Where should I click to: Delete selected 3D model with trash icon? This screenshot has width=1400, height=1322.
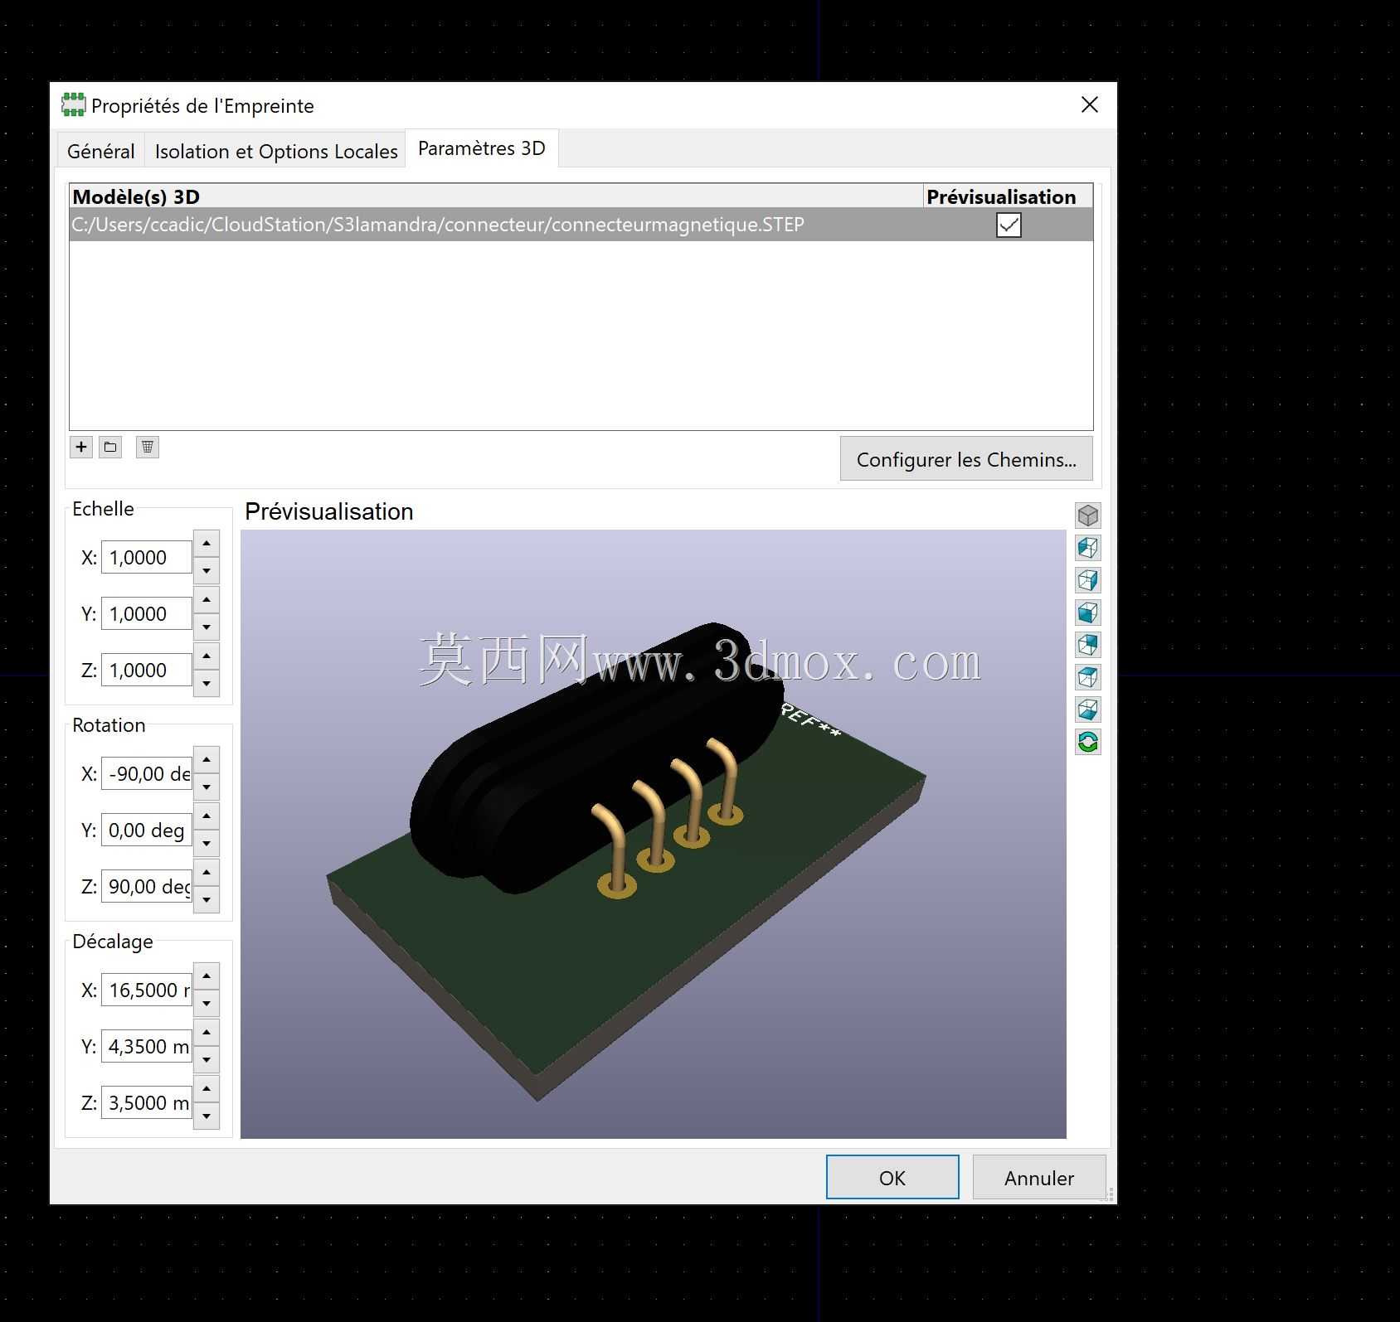coord(148,447)
